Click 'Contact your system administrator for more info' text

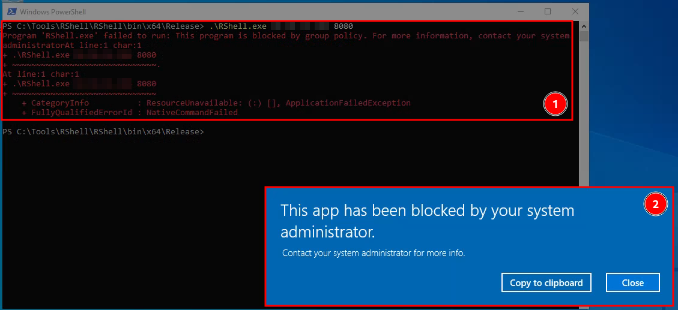[x=374, y=253]
